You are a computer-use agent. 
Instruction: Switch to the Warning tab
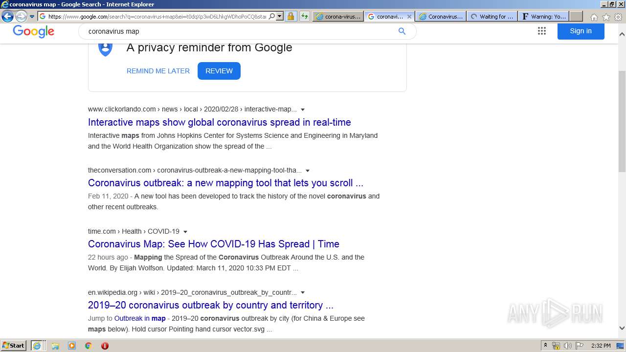[x=543, y=16]
